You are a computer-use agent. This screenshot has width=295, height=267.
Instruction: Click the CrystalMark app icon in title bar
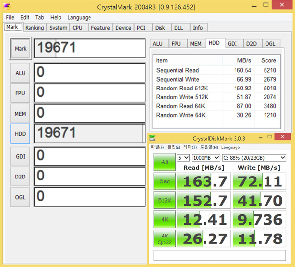click(x=7, y=6)
